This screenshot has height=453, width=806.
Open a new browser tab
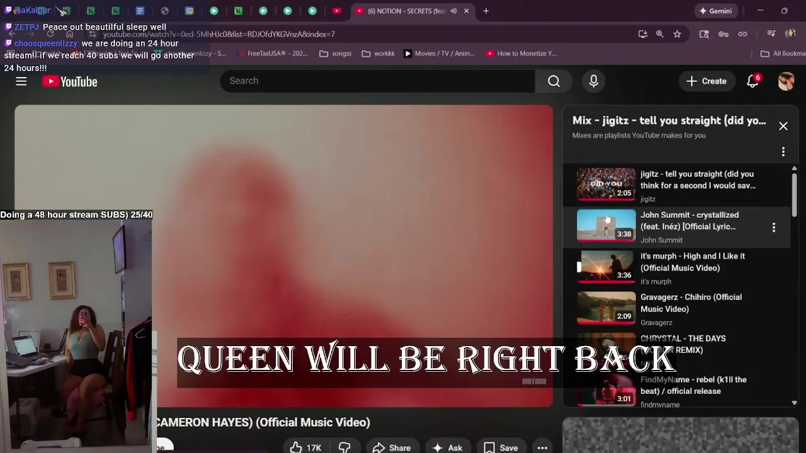pyautogui.click(x=486, y=11)
